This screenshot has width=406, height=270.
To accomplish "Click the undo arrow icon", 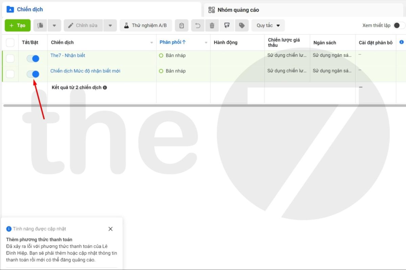I will (198, 26).
